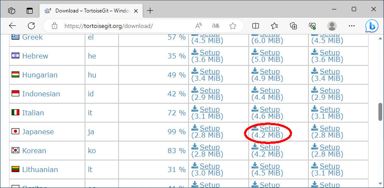Screen dimensions: 384x188
Task: Open the Favorites list icon
Action: point(274,26)
